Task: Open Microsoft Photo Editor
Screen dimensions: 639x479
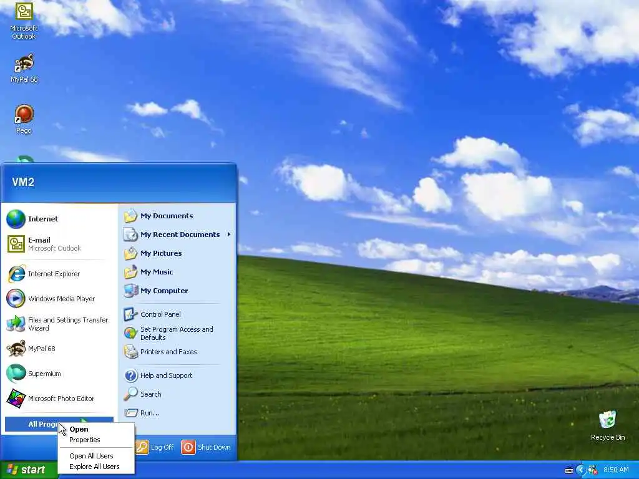Action: click(59, 399)
